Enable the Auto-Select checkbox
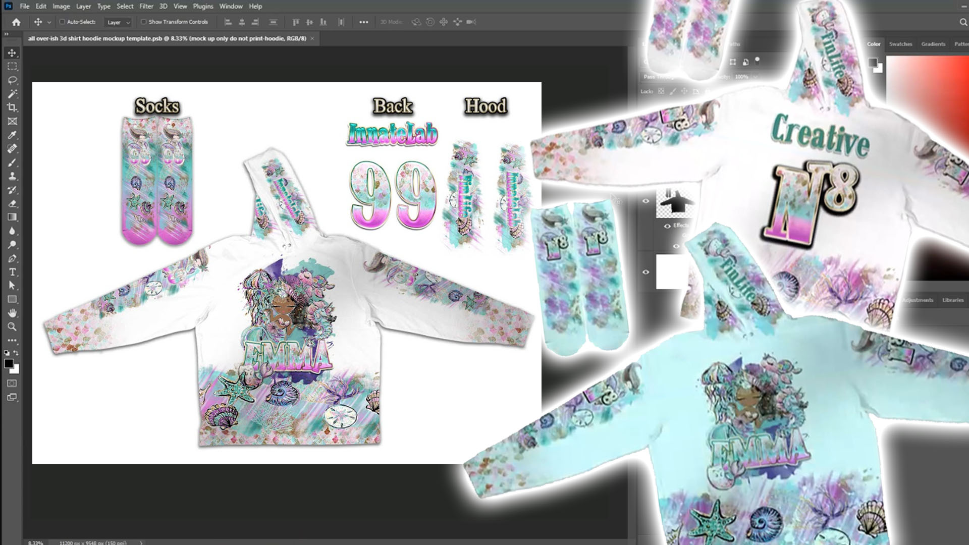The height and width of the screenshot is (545, 969). [x=62, y=22]
